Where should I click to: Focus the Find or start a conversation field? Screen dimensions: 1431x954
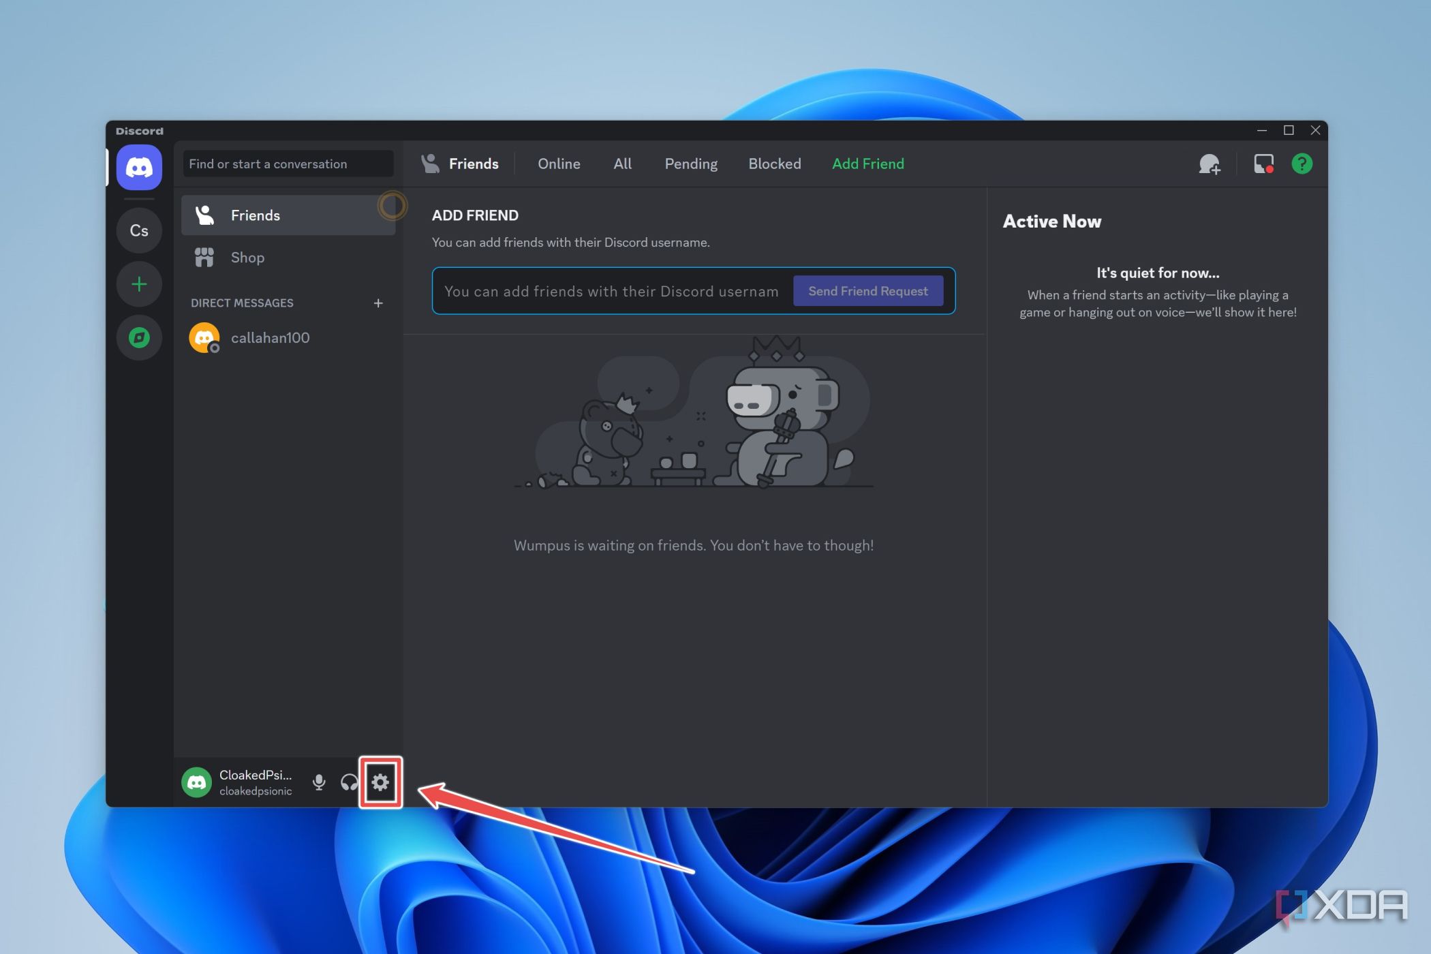point(288,164)
